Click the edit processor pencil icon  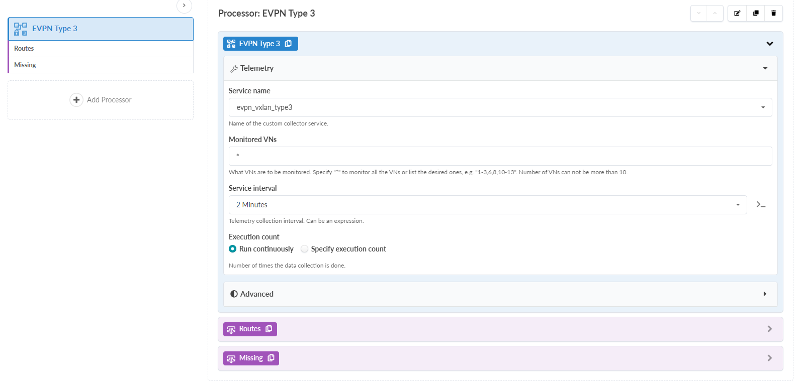click(737, 14)
